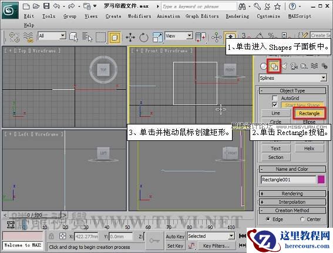Redo the last undone action
The width and height of the screenshot is (333, 253).
(x=72, y=6)
